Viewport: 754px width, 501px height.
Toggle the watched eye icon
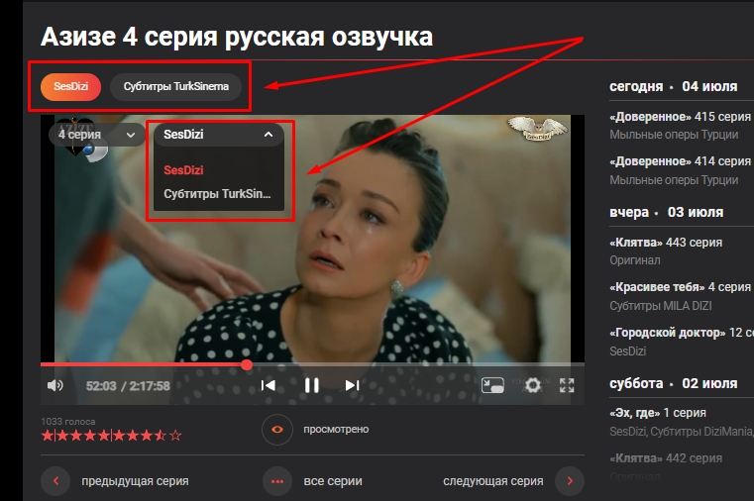tap(277, 430)
